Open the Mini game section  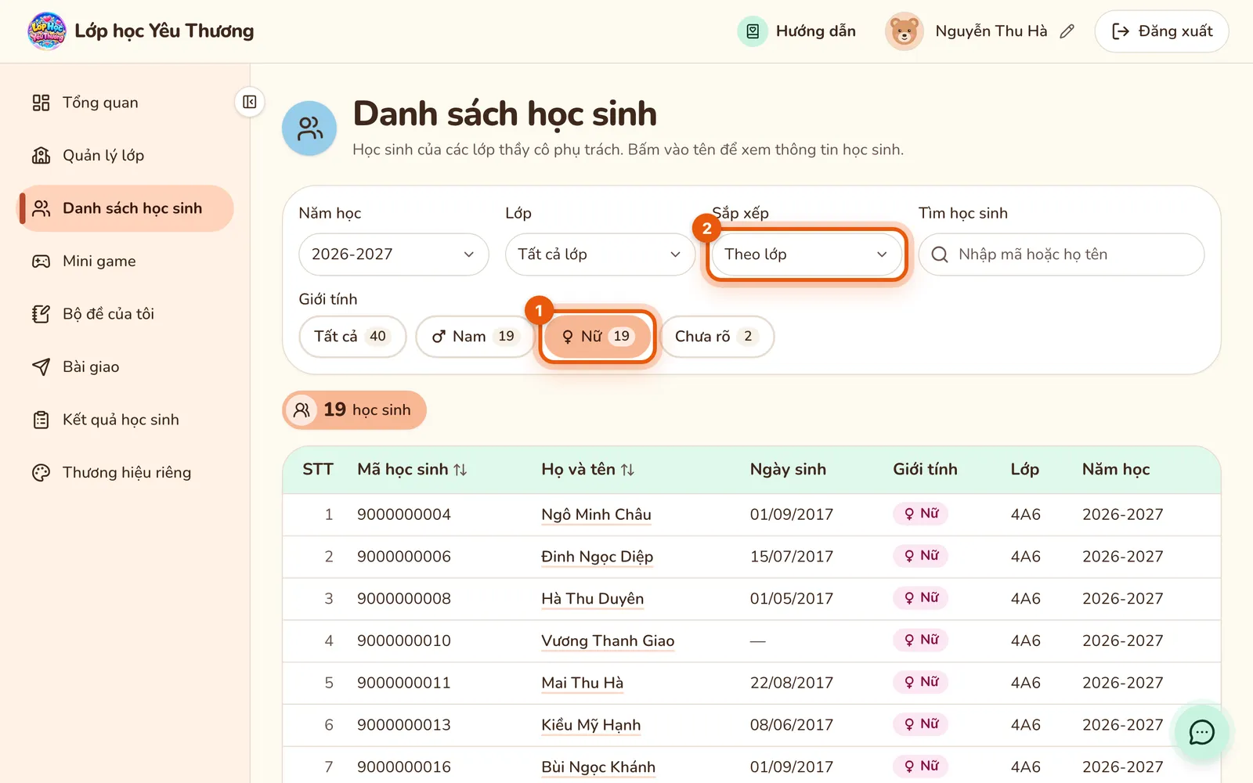(x=126, y=261)
